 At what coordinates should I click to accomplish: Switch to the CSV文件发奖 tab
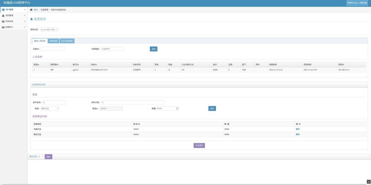67,41
